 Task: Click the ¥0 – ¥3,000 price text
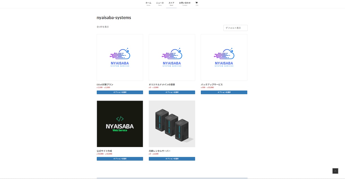coord(154,88)
